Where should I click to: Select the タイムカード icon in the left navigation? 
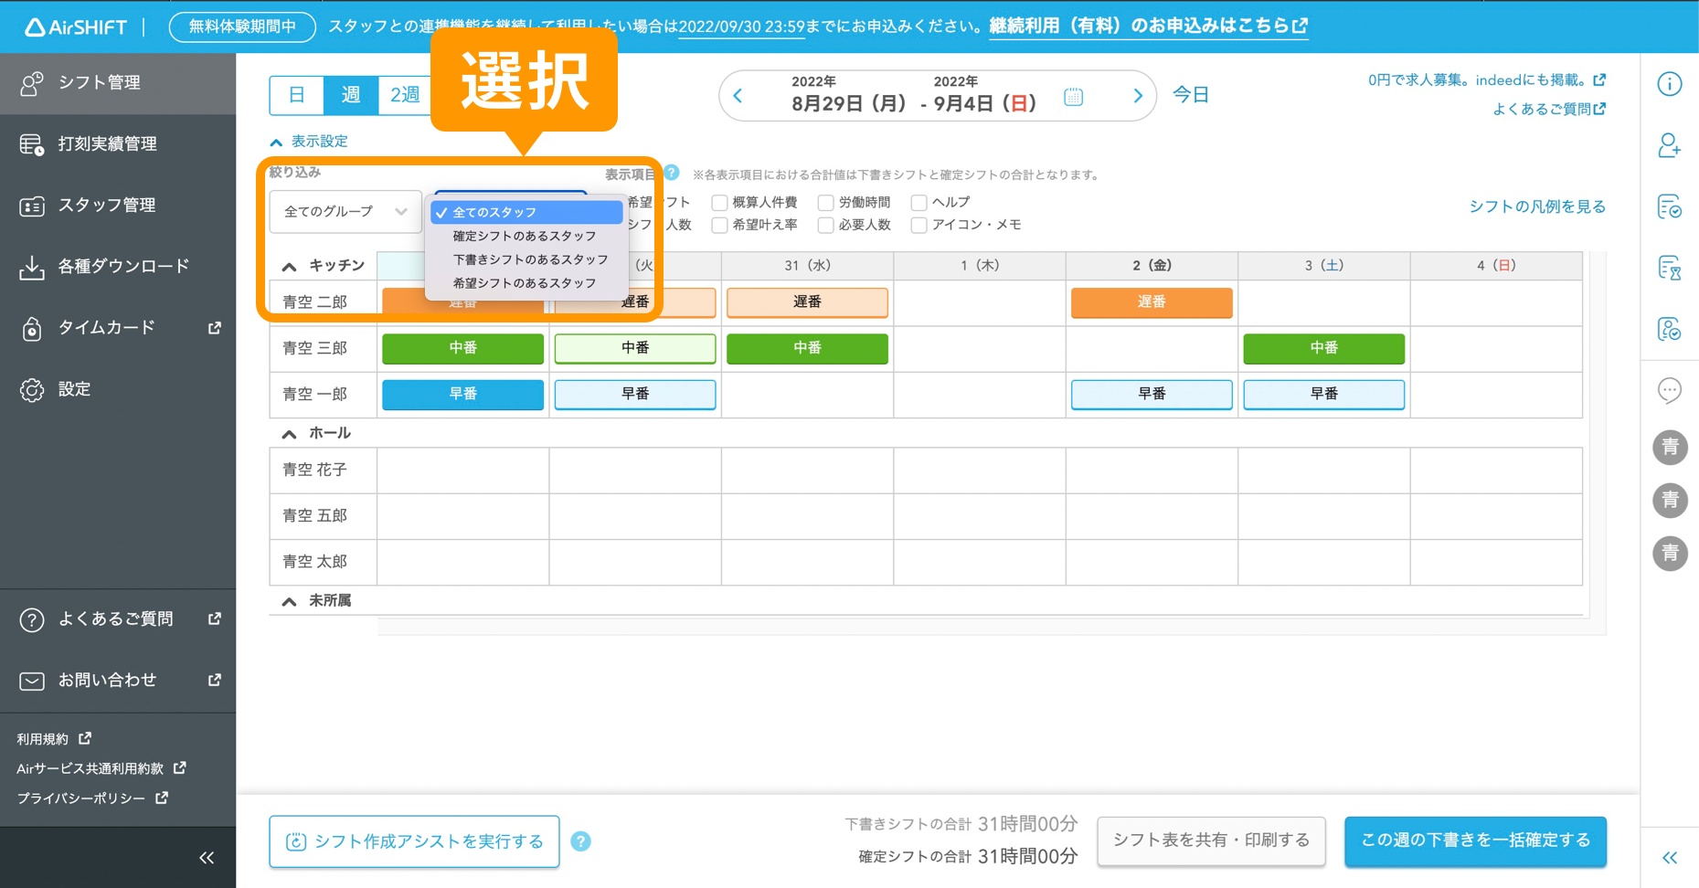tap(33, 328)
